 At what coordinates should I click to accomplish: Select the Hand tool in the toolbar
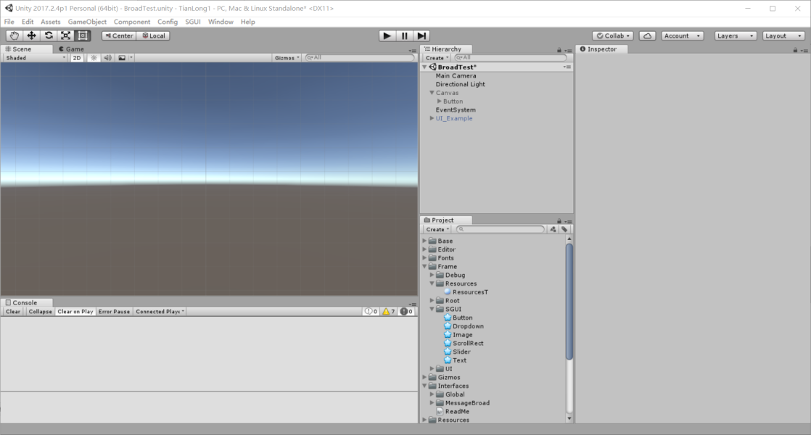14,36
